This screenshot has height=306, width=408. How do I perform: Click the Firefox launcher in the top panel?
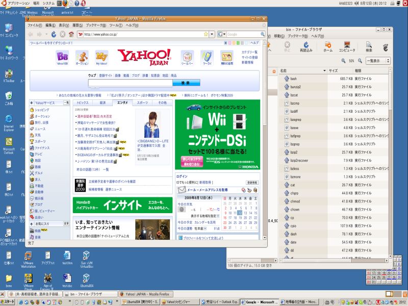coord(65,3)
